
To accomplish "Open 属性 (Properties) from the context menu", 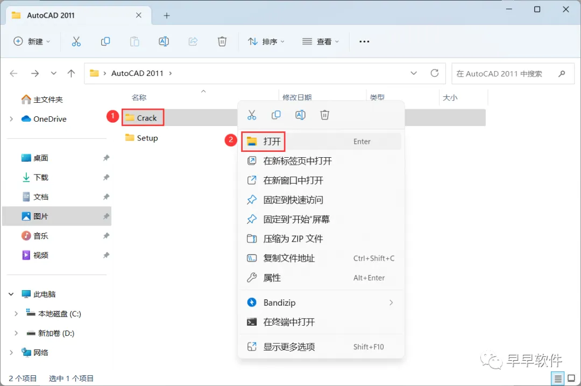I will coord(321,278).
